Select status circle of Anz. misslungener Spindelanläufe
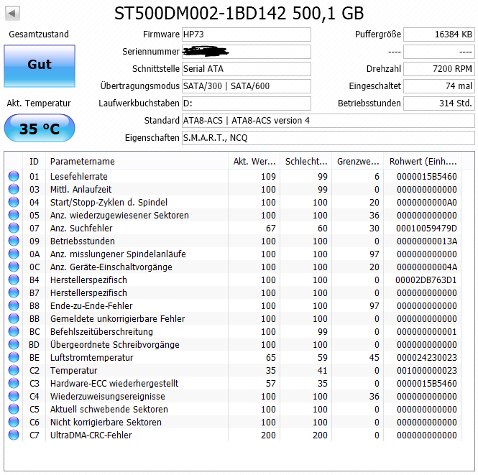The width and height of the screenshot is (478, 475). (14, 254)
